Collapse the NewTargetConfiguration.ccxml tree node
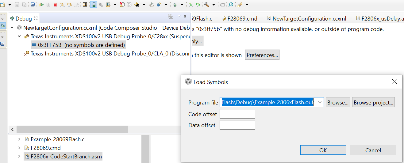 [x=12, y=28]
